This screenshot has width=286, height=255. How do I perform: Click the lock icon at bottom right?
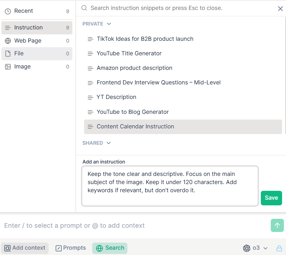(x=279, y=248)
